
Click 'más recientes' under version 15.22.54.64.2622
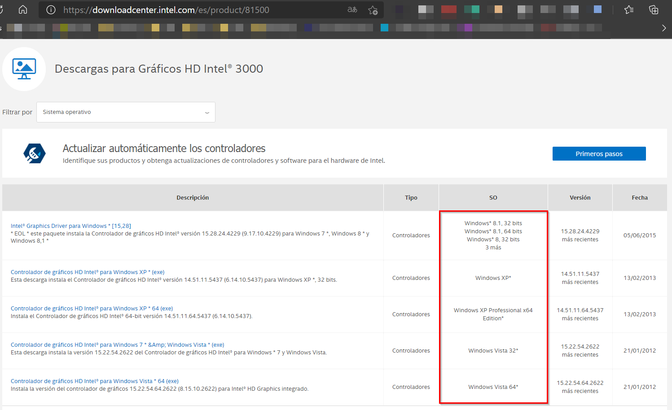click(x=580, y=391)
